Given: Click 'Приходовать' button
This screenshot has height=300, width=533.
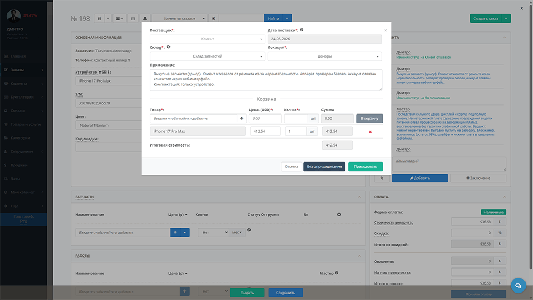Looking at the screenshot, I should (366, 166).
